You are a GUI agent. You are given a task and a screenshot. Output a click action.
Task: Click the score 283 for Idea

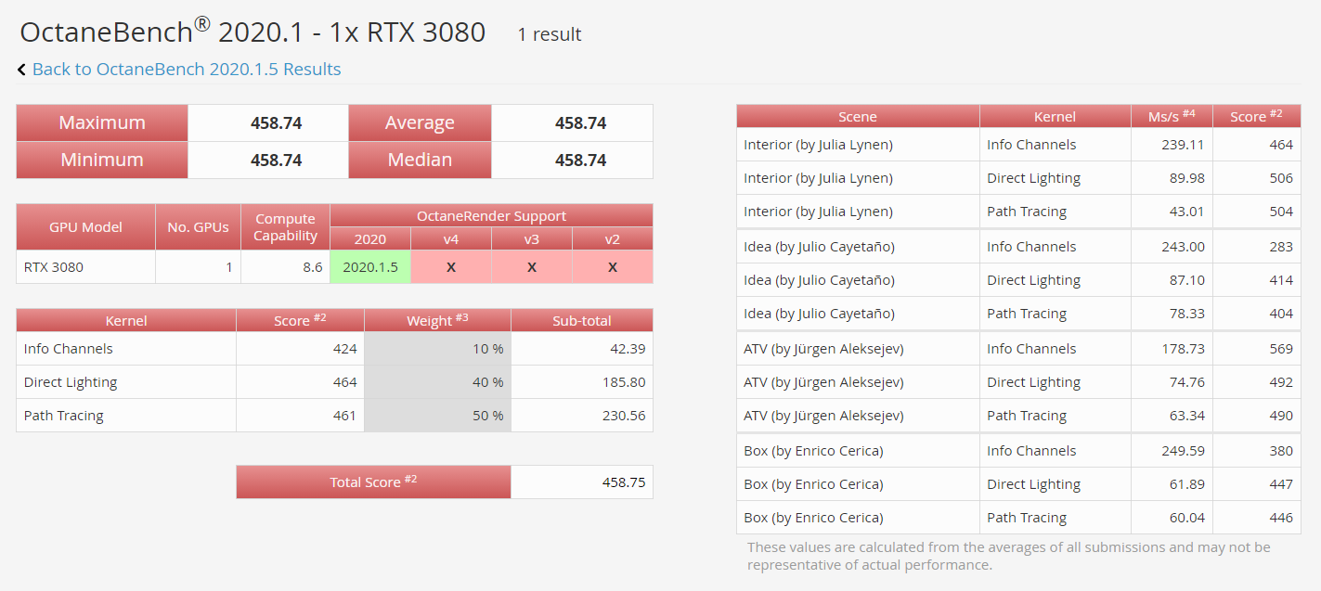click(x=1281, y=247)
